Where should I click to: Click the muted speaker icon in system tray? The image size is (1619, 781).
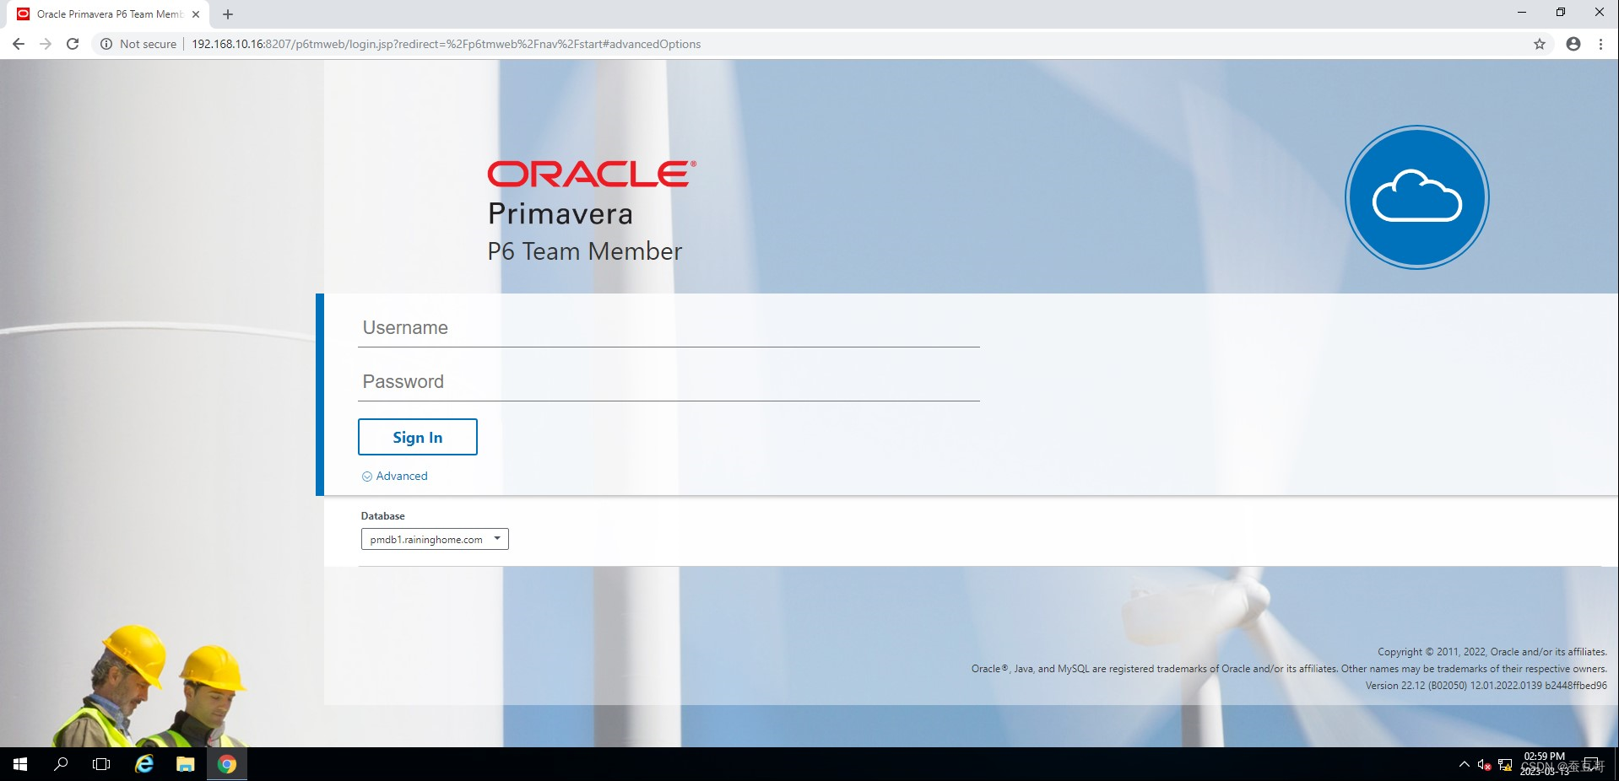1484,764
